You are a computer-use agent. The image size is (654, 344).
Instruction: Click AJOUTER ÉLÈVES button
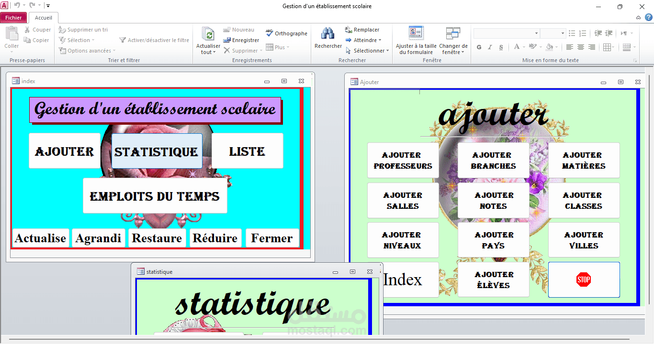(494, 279)
